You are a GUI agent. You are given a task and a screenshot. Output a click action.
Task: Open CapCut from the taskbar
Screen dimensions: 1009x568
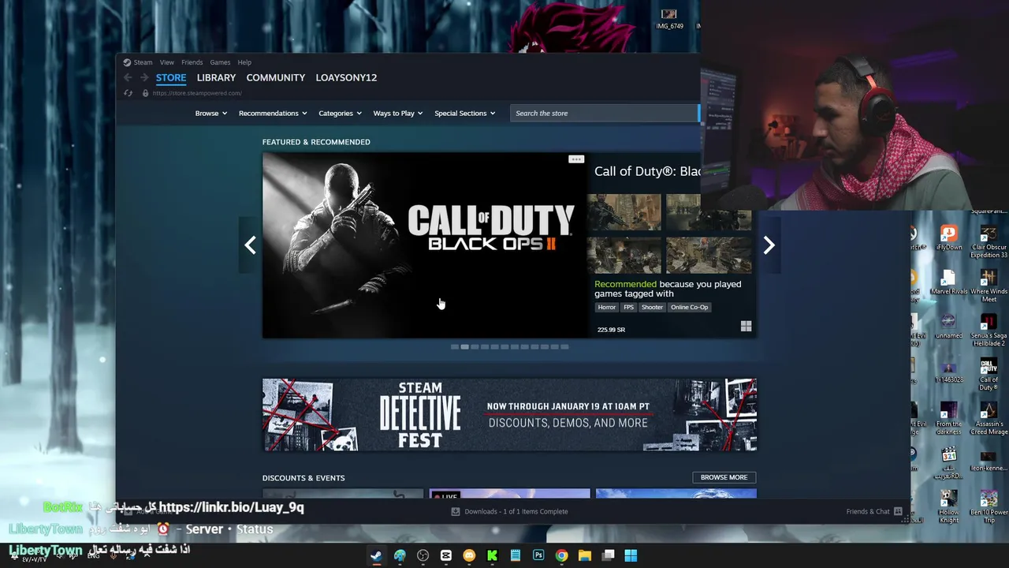click(x=446, y=555)
